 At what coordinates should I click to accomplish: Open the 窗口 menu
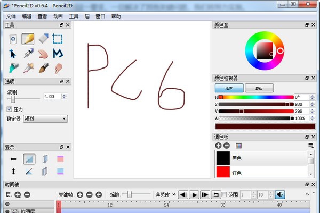100,16
